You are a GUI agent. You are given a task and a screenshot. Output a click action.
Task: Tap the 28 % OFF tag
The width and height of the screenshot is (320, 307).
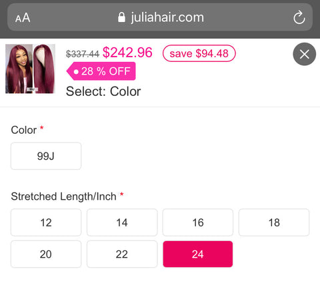101,71
